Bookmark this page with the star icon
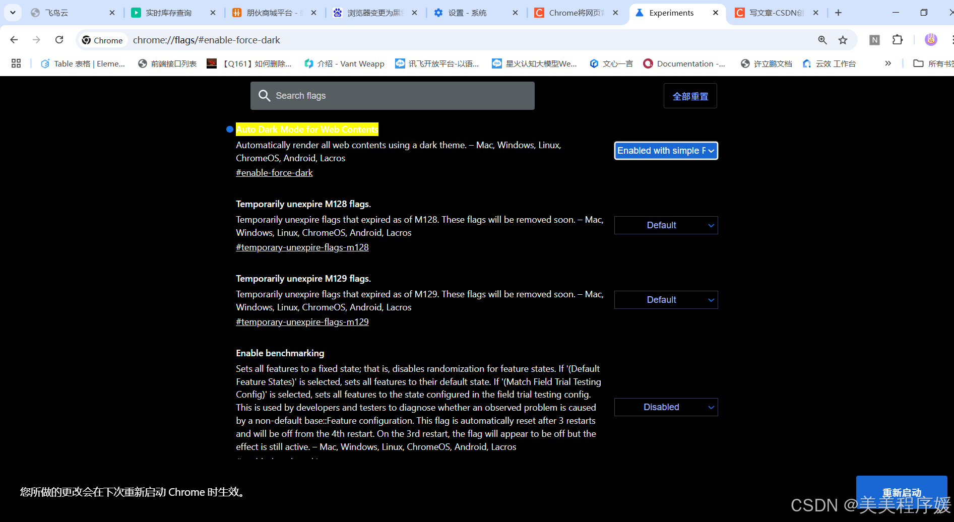This screenshot has height=522, width=954. [x=843, y=40]
